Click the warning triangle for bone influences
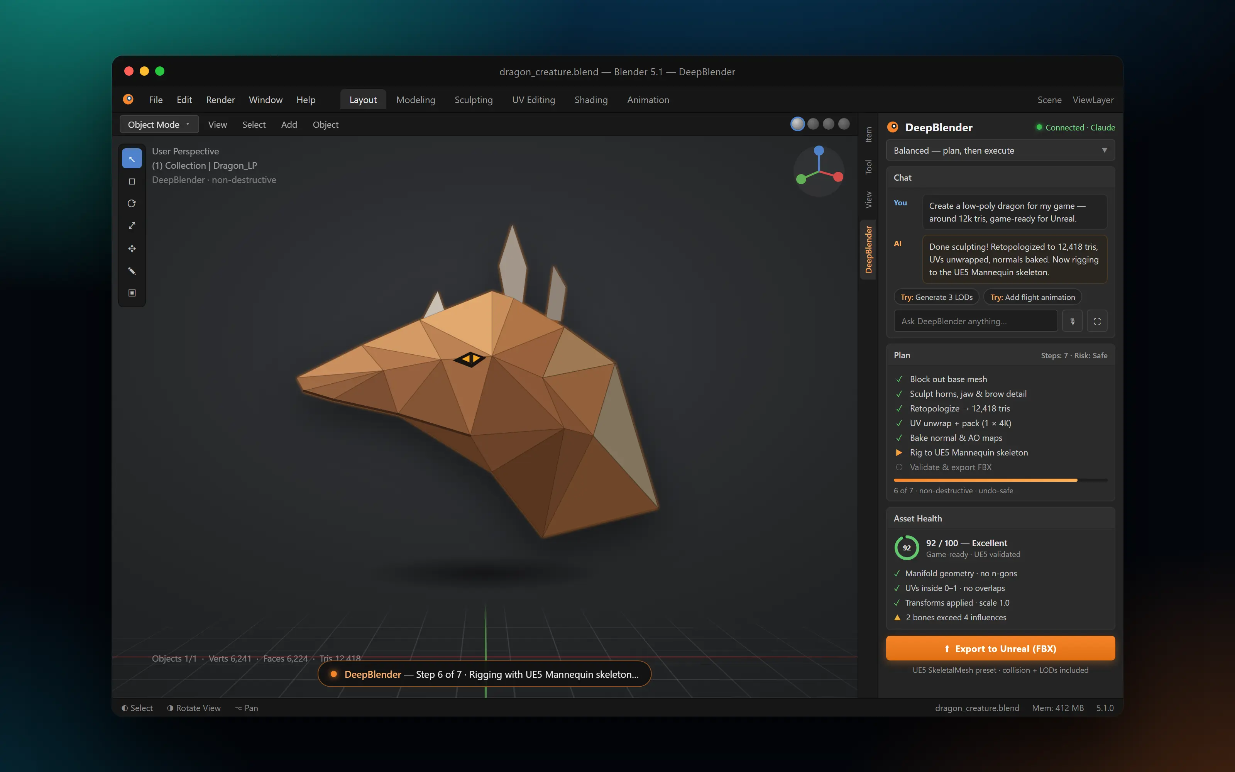Screen dimensions: 1235x772 point(897,617)
